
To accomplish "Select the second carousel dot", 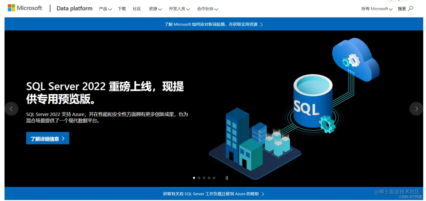I will [x=199, y=178].
